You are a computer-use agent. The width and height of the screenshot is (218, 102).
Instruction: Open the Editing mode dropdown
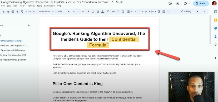(x=189, y=12)
